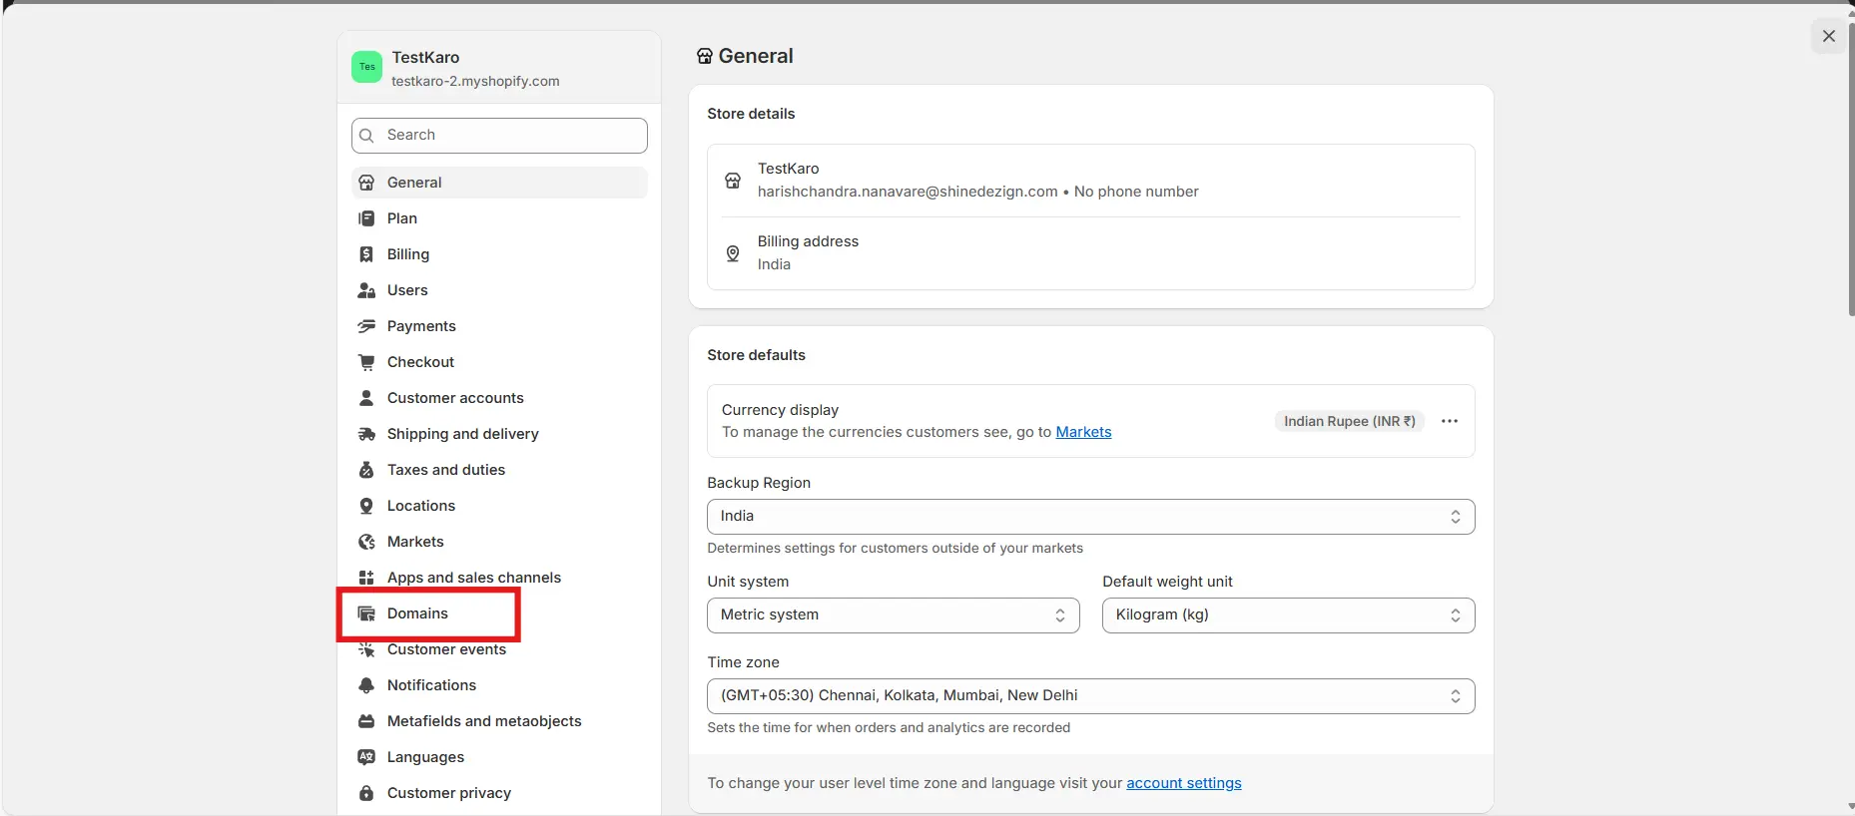Expand the Unit system dropdown

(893, 615)
